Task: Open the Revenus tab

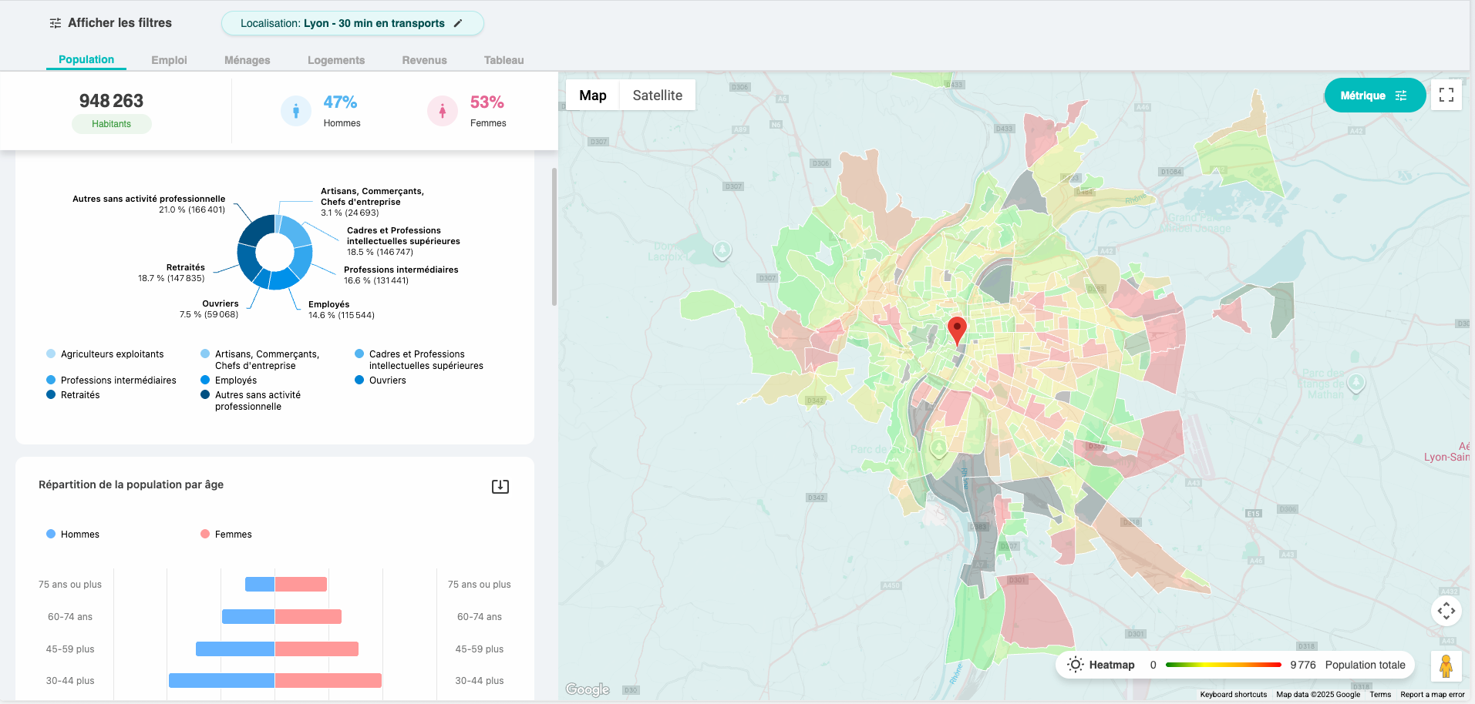Action: click(424, 60)
